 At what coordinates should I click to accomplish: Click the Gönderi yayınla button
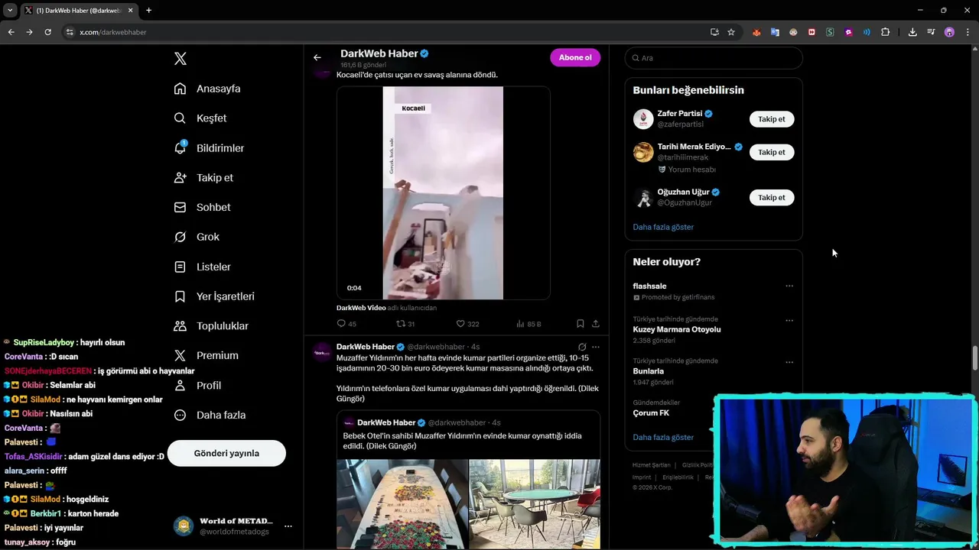coord(226,453)
